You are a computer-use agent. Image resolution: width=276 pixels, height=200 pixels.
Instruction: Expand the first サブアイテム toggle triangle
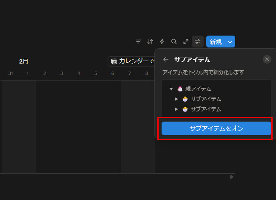click(x=176, y=99)
